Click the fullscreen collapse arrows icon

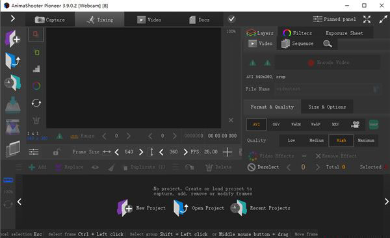click(367, 19)
